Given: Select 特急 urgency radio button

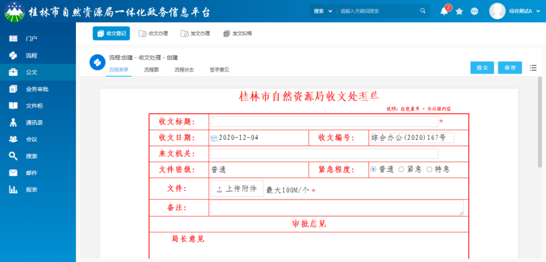Looking at the screenshot, I should 429,170.
